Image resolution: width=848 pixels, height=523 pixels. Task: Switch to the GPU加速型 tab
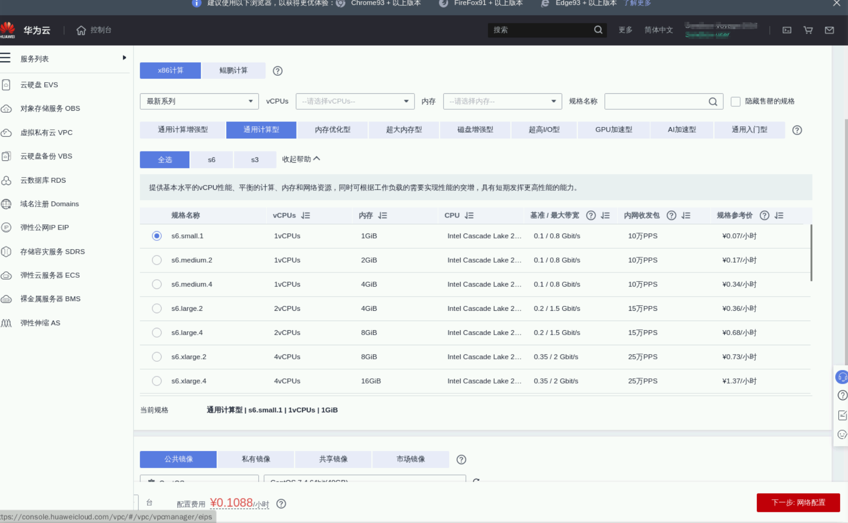coord(614,130)
